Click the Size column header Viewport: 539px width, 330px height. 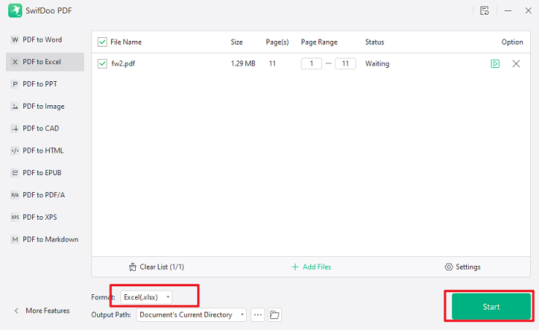tap(237, 42)
